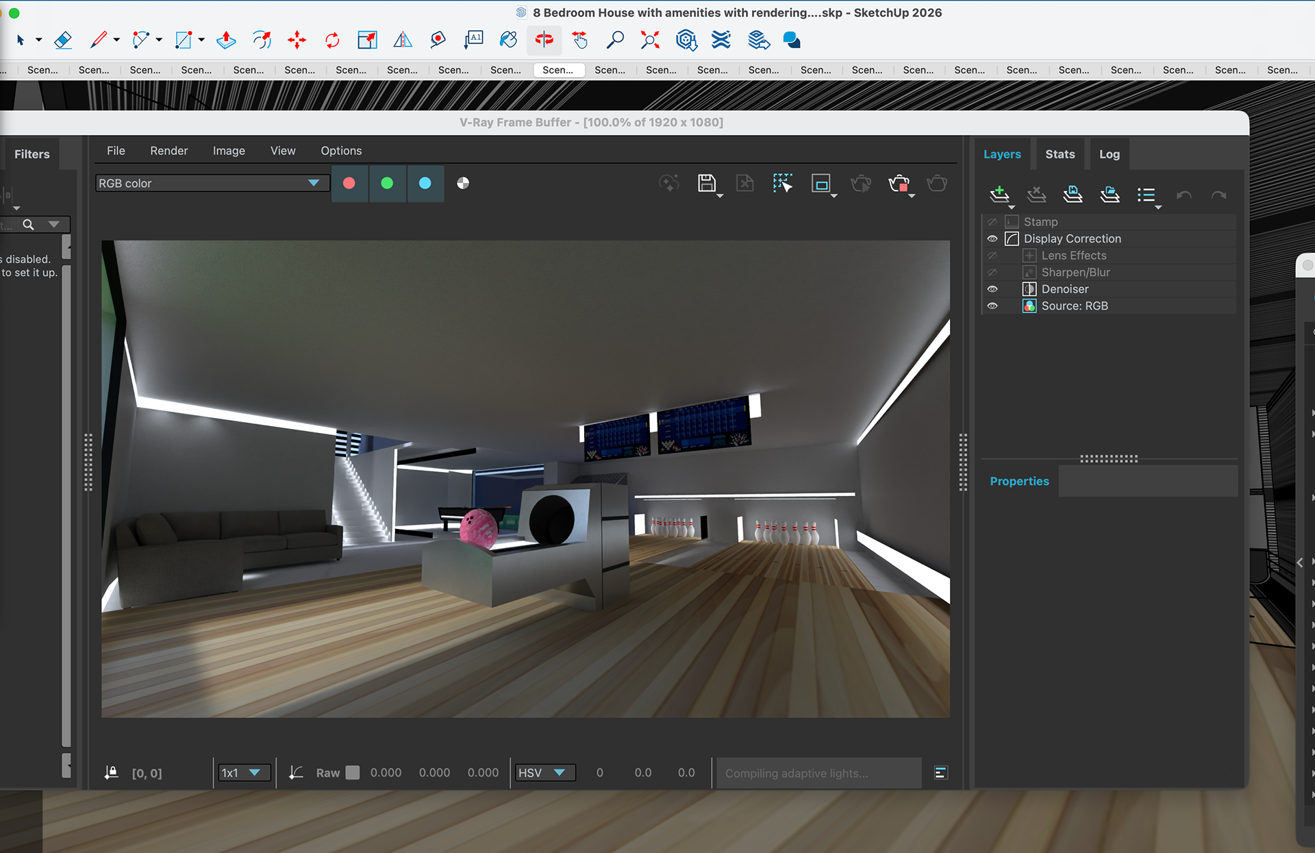Select the Paint Bucket tool
The height and width of the screenshot is (853, 1315).
pos(508,40)
